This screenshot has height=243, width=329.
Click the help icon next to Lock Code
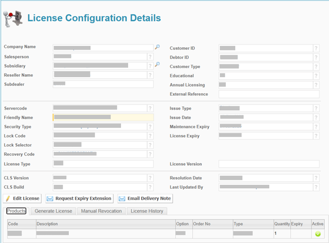[150, 136]
